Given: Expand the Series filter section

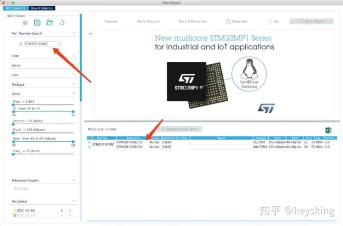Looking at the screenshot, I should pyautogui.click(x=74, y=65).
